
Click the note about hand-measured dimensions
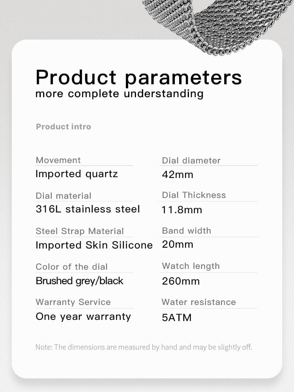(x=143, y=347)
